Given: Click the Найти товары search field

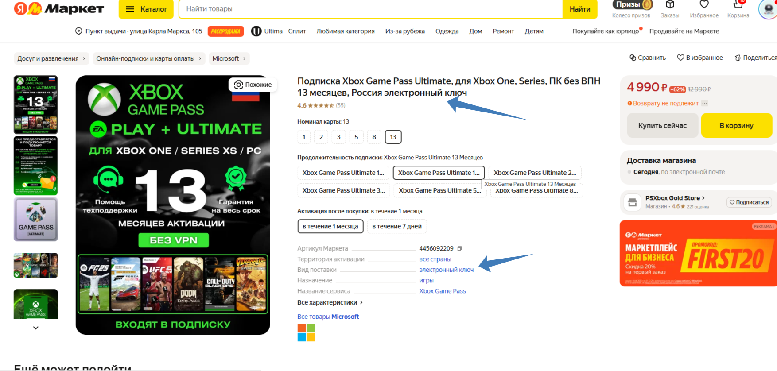Looking at the screenshot, I should click(x=370, y=9).
